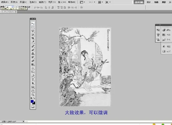
Task: Toggle the show transform controls checkbox
Action: click(x=17, y=7)
